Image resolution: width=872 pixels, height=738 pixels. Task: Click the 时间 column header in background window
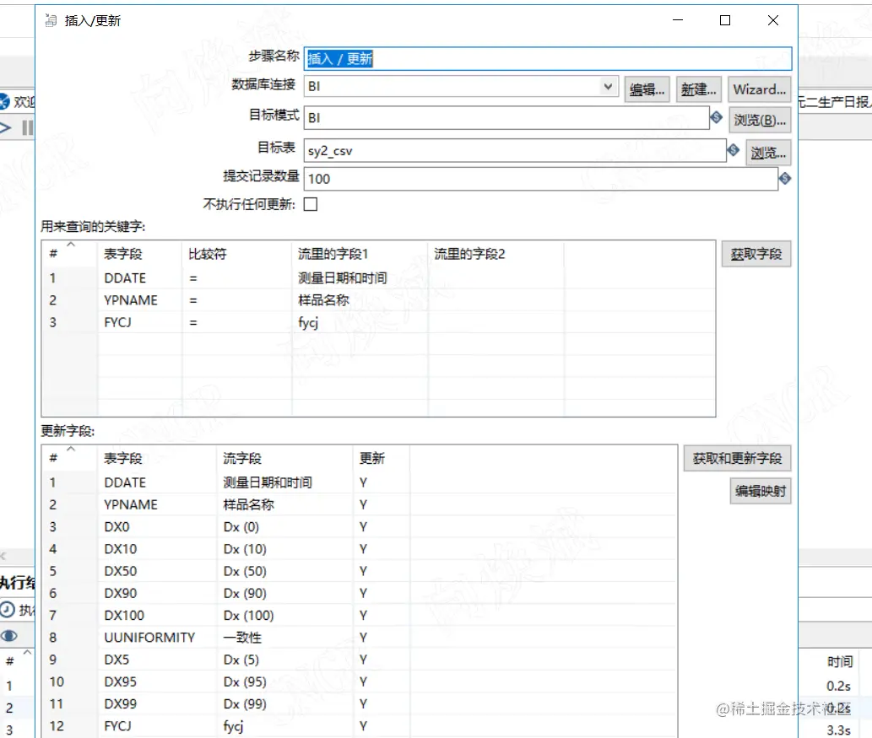840,661
